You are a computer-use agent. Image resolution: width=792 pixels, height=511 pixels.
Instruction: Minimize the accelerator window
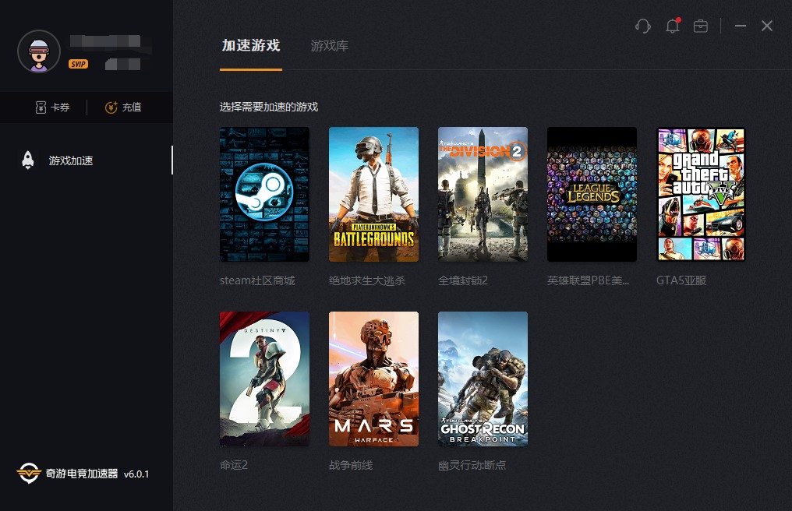(x=741, y=26)
